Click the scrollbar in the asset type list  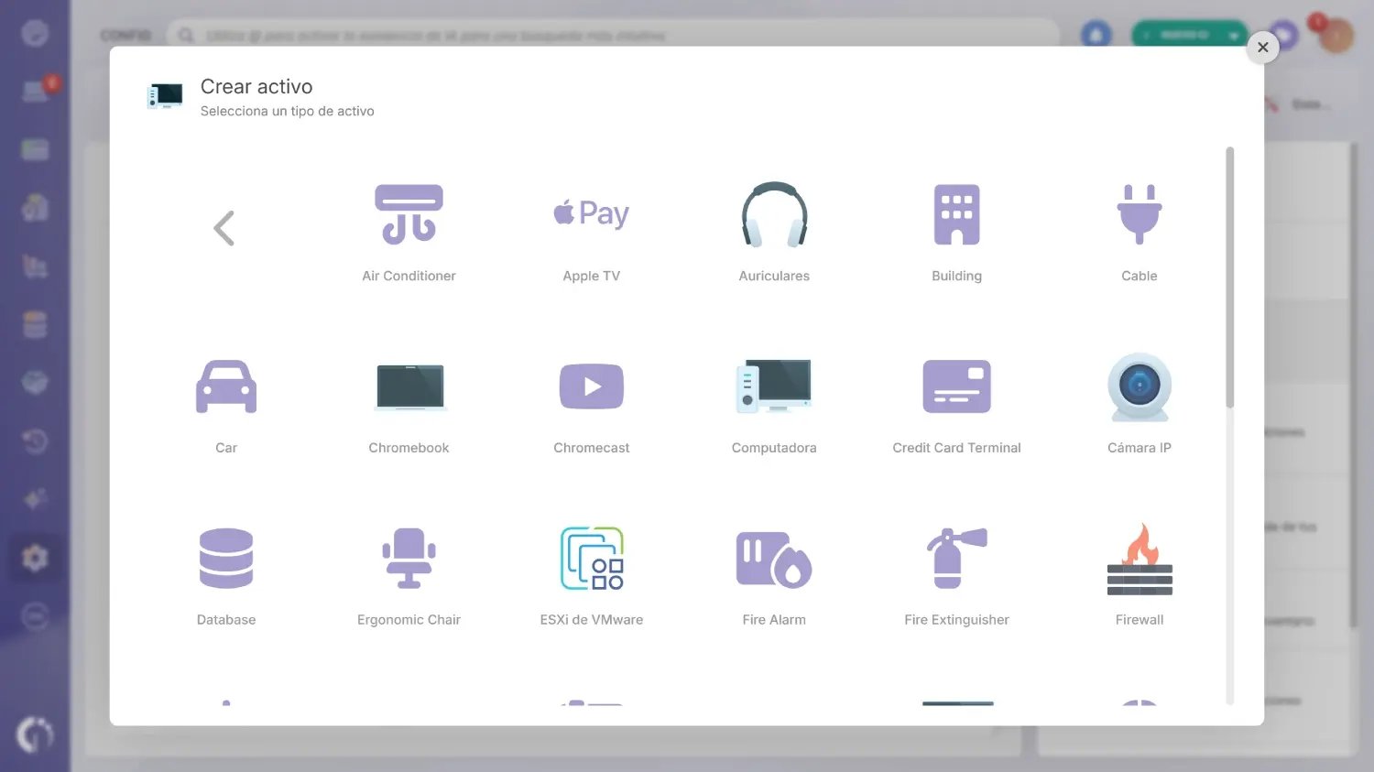pyautogui.click(x=1230, y=277)
